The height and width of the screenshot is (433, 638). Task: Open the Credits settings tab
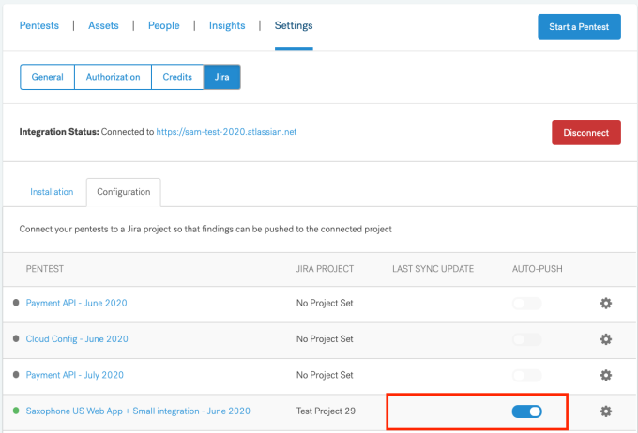(x=177, y=77)
